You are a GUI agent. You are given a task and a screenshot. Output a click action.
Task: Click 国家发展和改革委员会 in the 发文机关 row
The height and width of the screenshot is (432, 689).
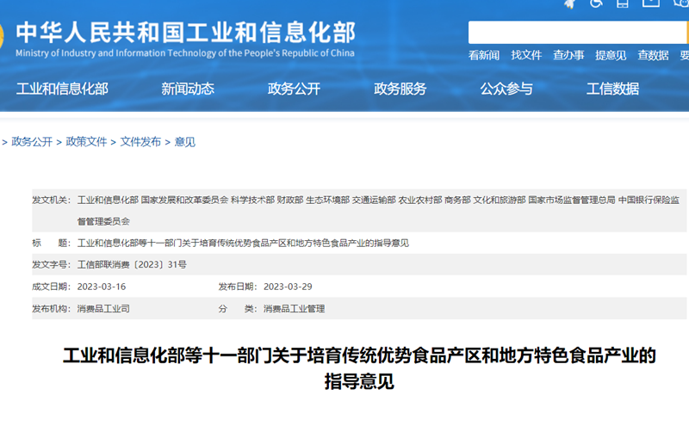point(184,201)
